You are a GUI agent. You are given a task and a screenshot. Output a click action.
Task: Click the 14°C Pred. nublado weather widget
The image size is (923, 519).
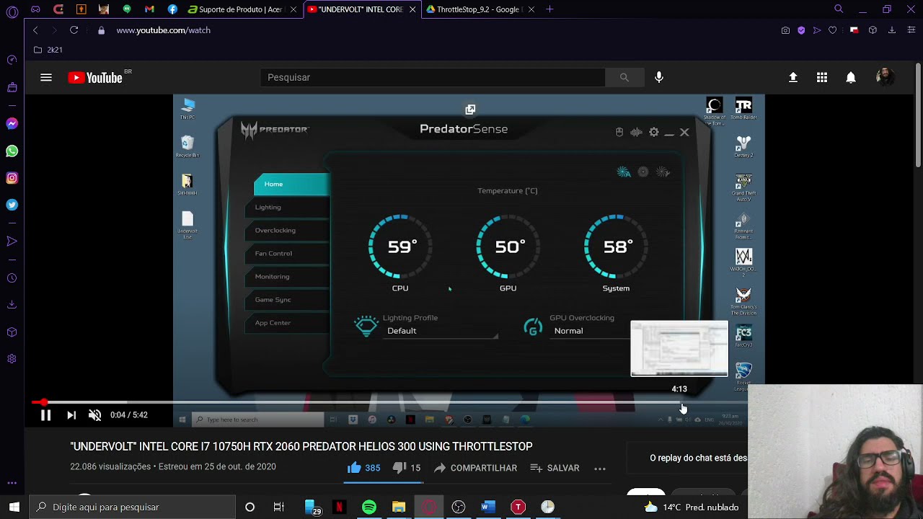point(691,507)
